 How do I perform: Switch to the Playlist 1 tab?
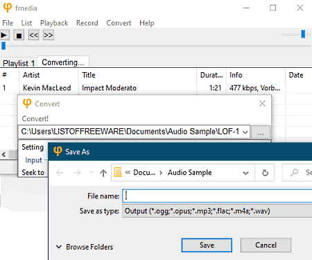[x=19, y=63]
